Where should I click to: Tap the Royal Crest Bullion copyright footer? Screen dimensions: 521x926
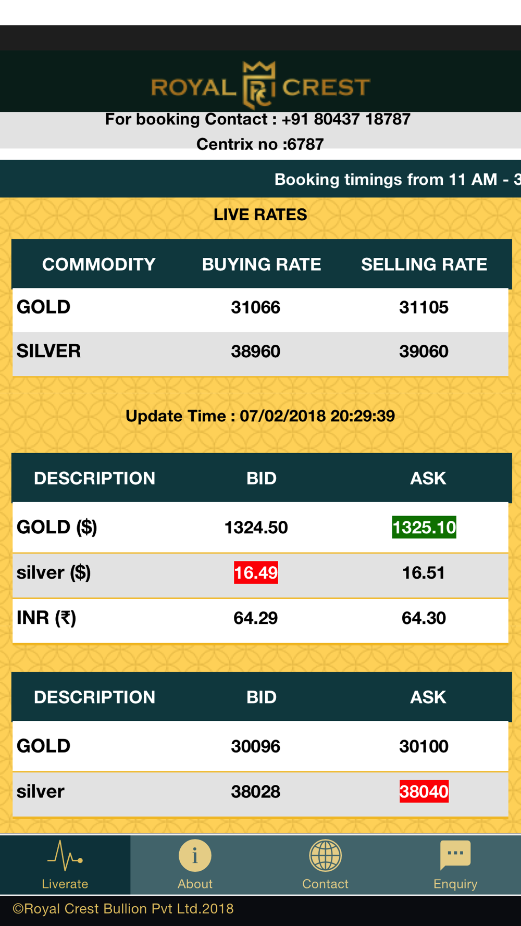point(123,909)
